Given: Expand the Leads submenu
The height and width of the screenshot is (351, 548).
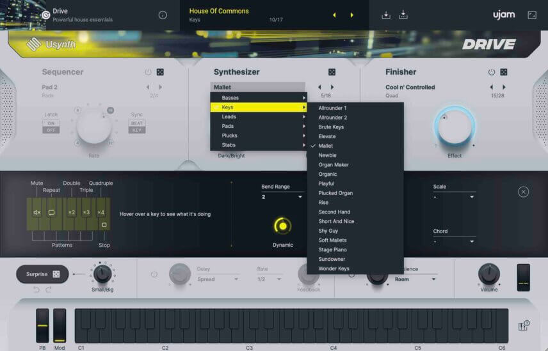Looking at the screenshot, I should [258, 116].
